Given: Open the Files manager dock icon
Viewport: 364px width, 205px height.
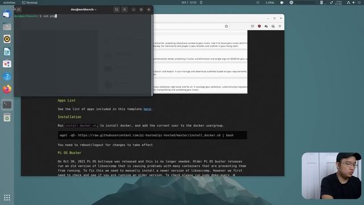Looking at the screenshot, I should click(7, 27).
